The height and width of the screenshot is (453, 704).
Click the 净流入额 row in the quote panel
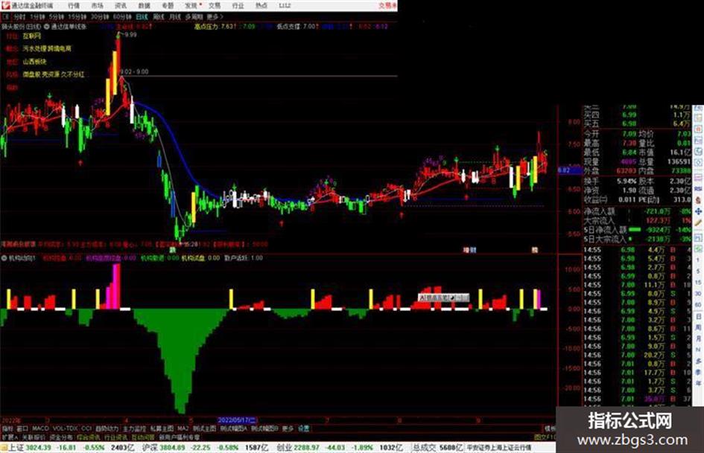point(638,211)
